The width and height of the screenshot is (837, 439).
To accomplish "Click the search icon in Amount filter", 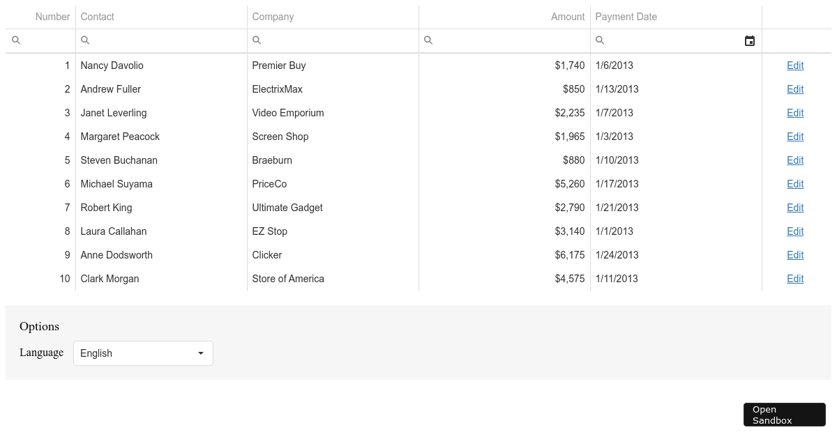I will click(428, 40).
